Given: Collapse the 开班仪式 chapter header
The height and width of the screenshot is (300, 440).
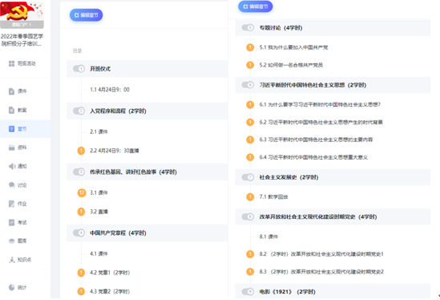Looking at the screenshot, I should point(147,69).
